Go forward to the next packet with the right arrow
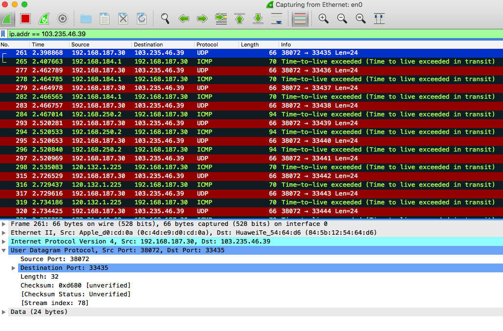 (202, 19)
